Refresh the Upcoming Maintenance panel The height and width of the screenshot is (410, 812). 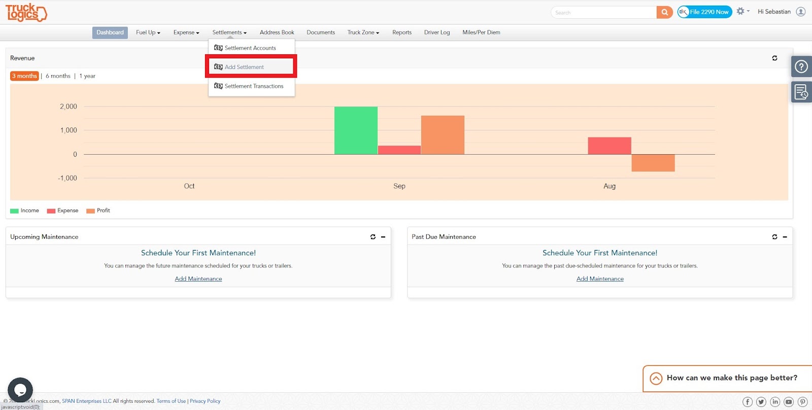coord(373,237)
